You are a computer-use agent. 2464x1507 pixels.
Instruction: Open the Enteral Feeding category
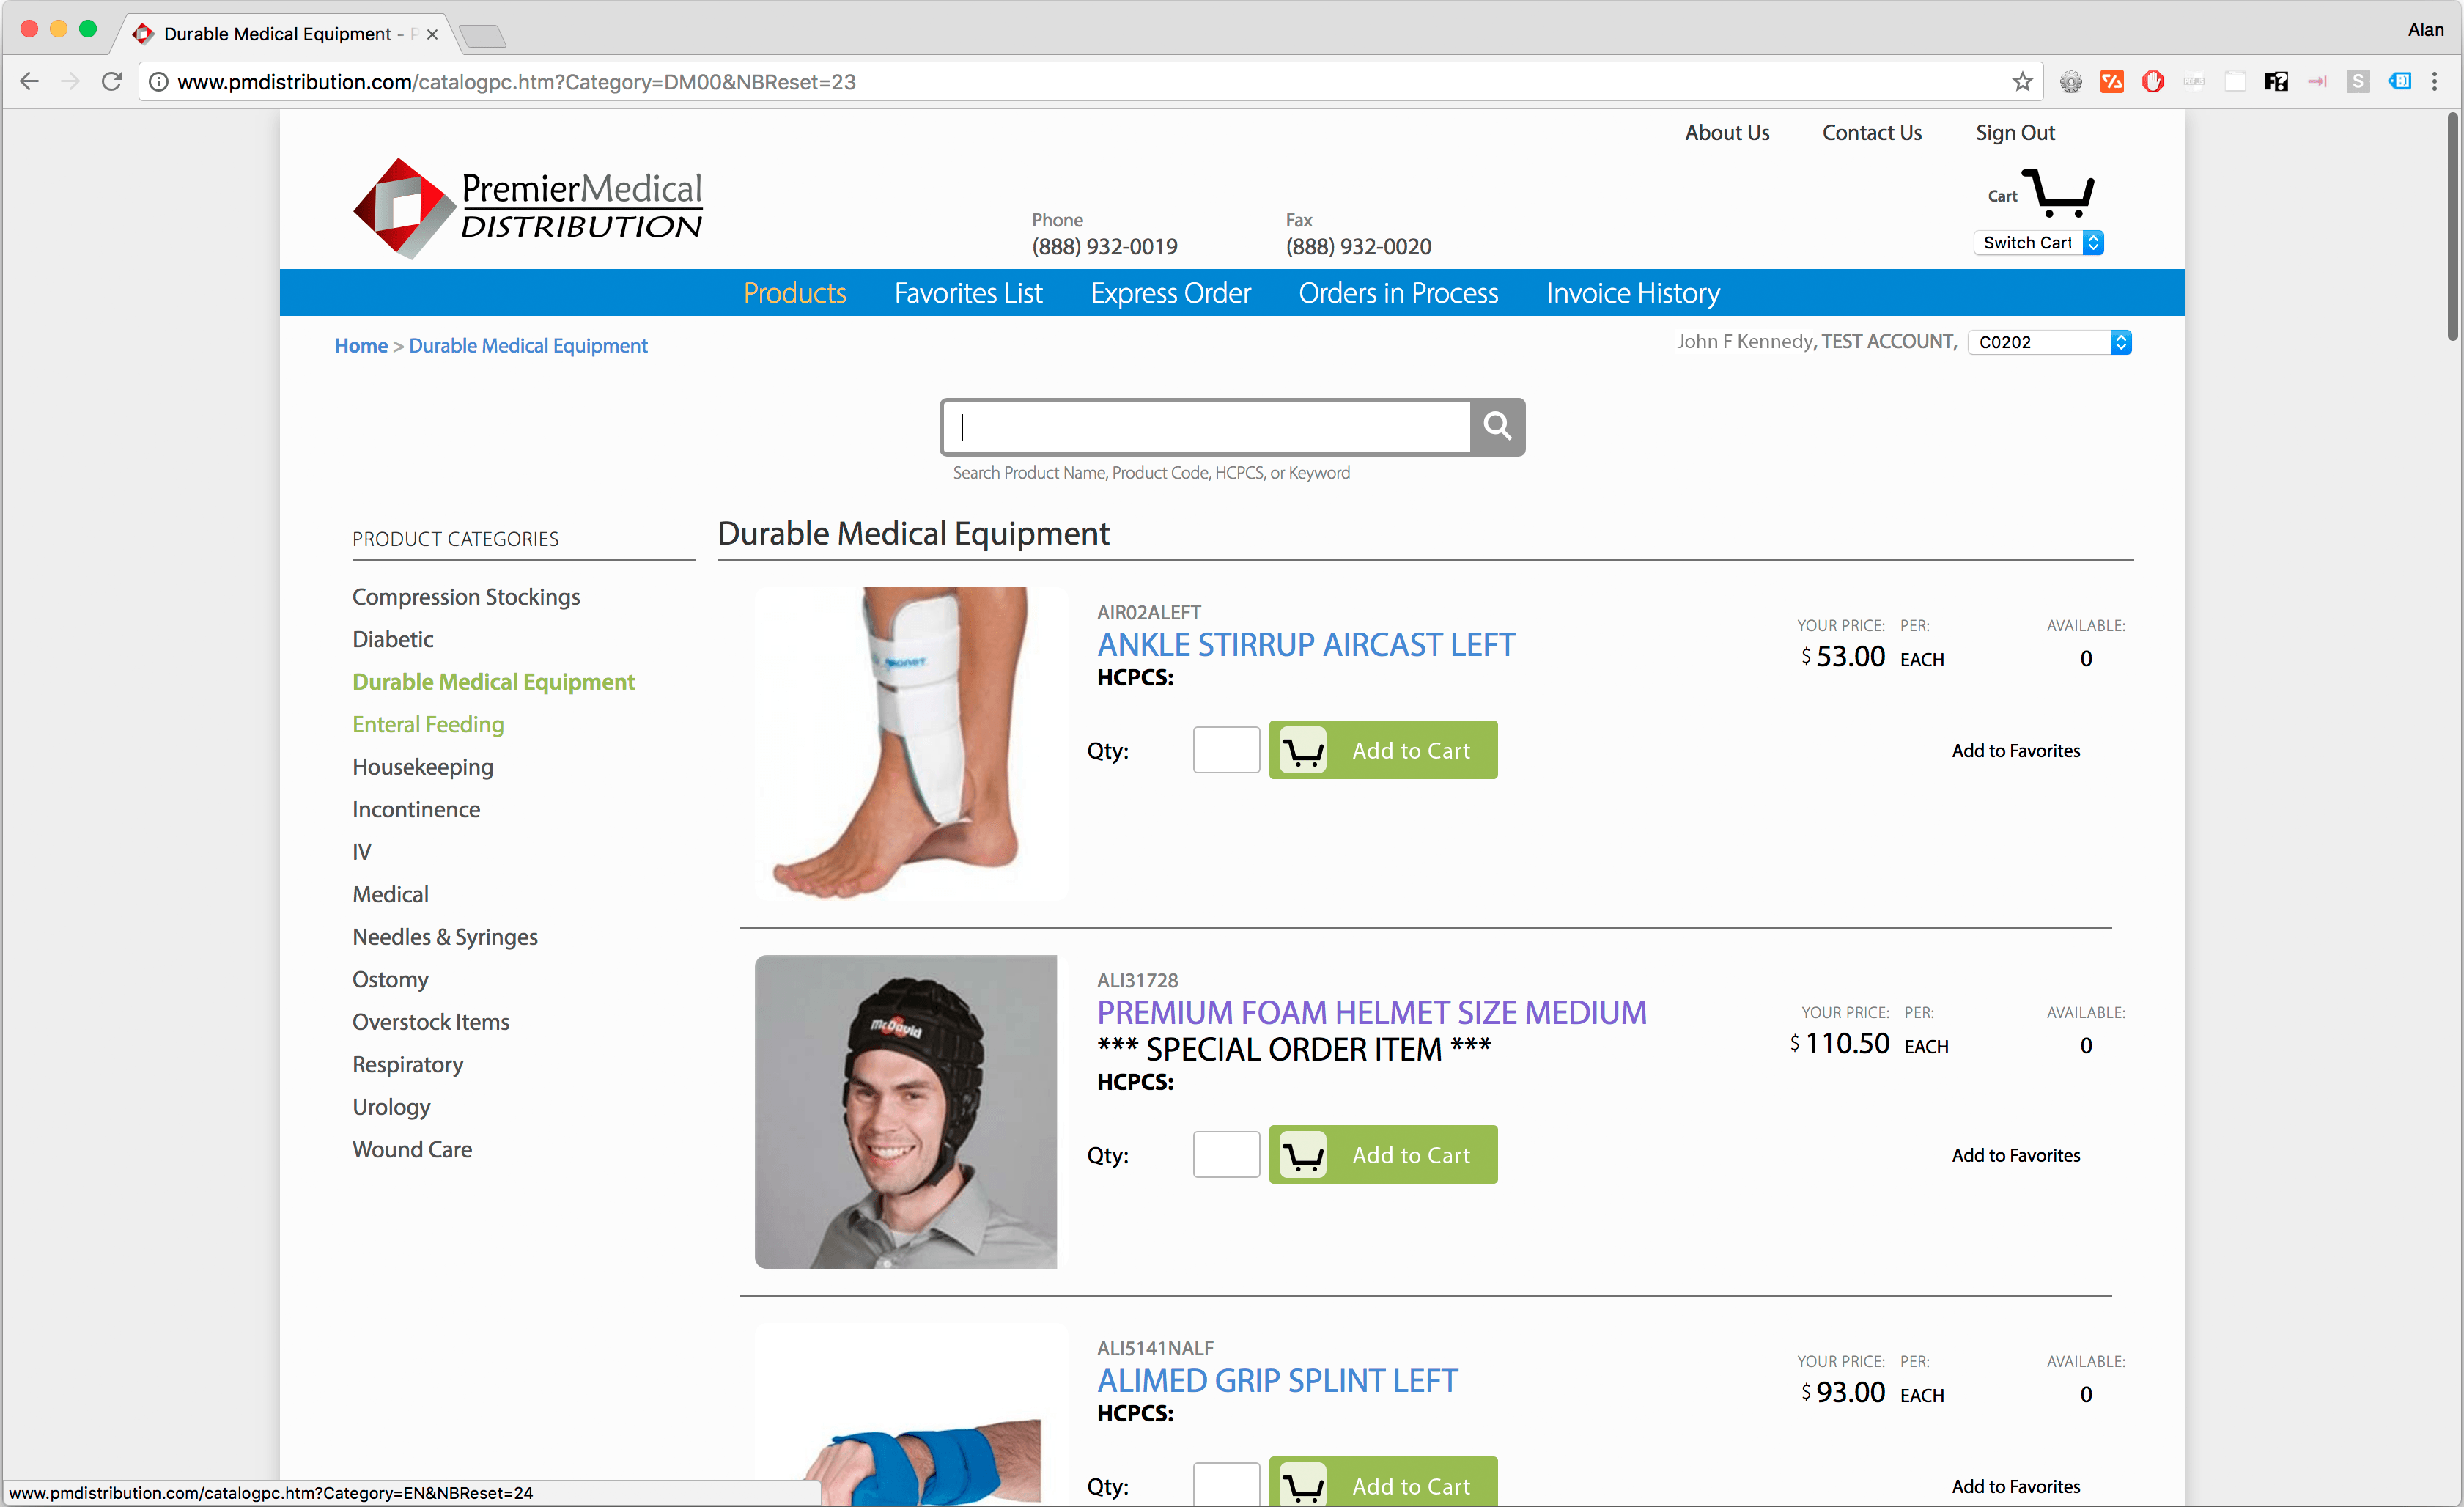click(x=428, y=724)
